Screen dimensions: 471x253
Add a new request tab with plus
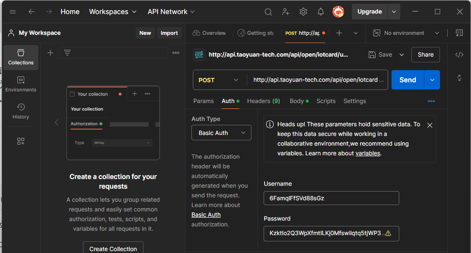339,33
